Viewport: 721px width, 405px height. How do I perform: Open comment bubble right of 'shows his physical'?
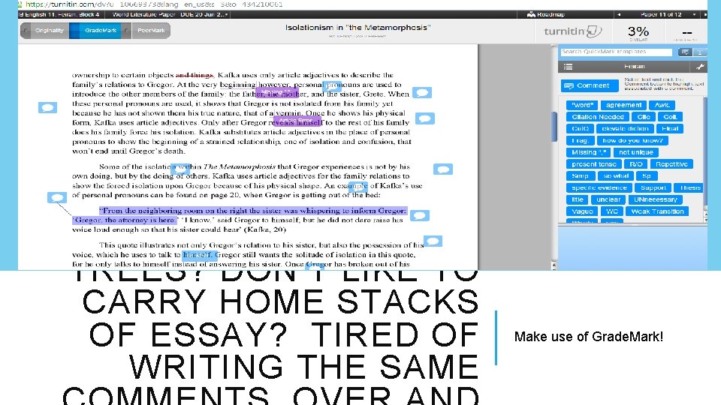(x=425, y=119)
